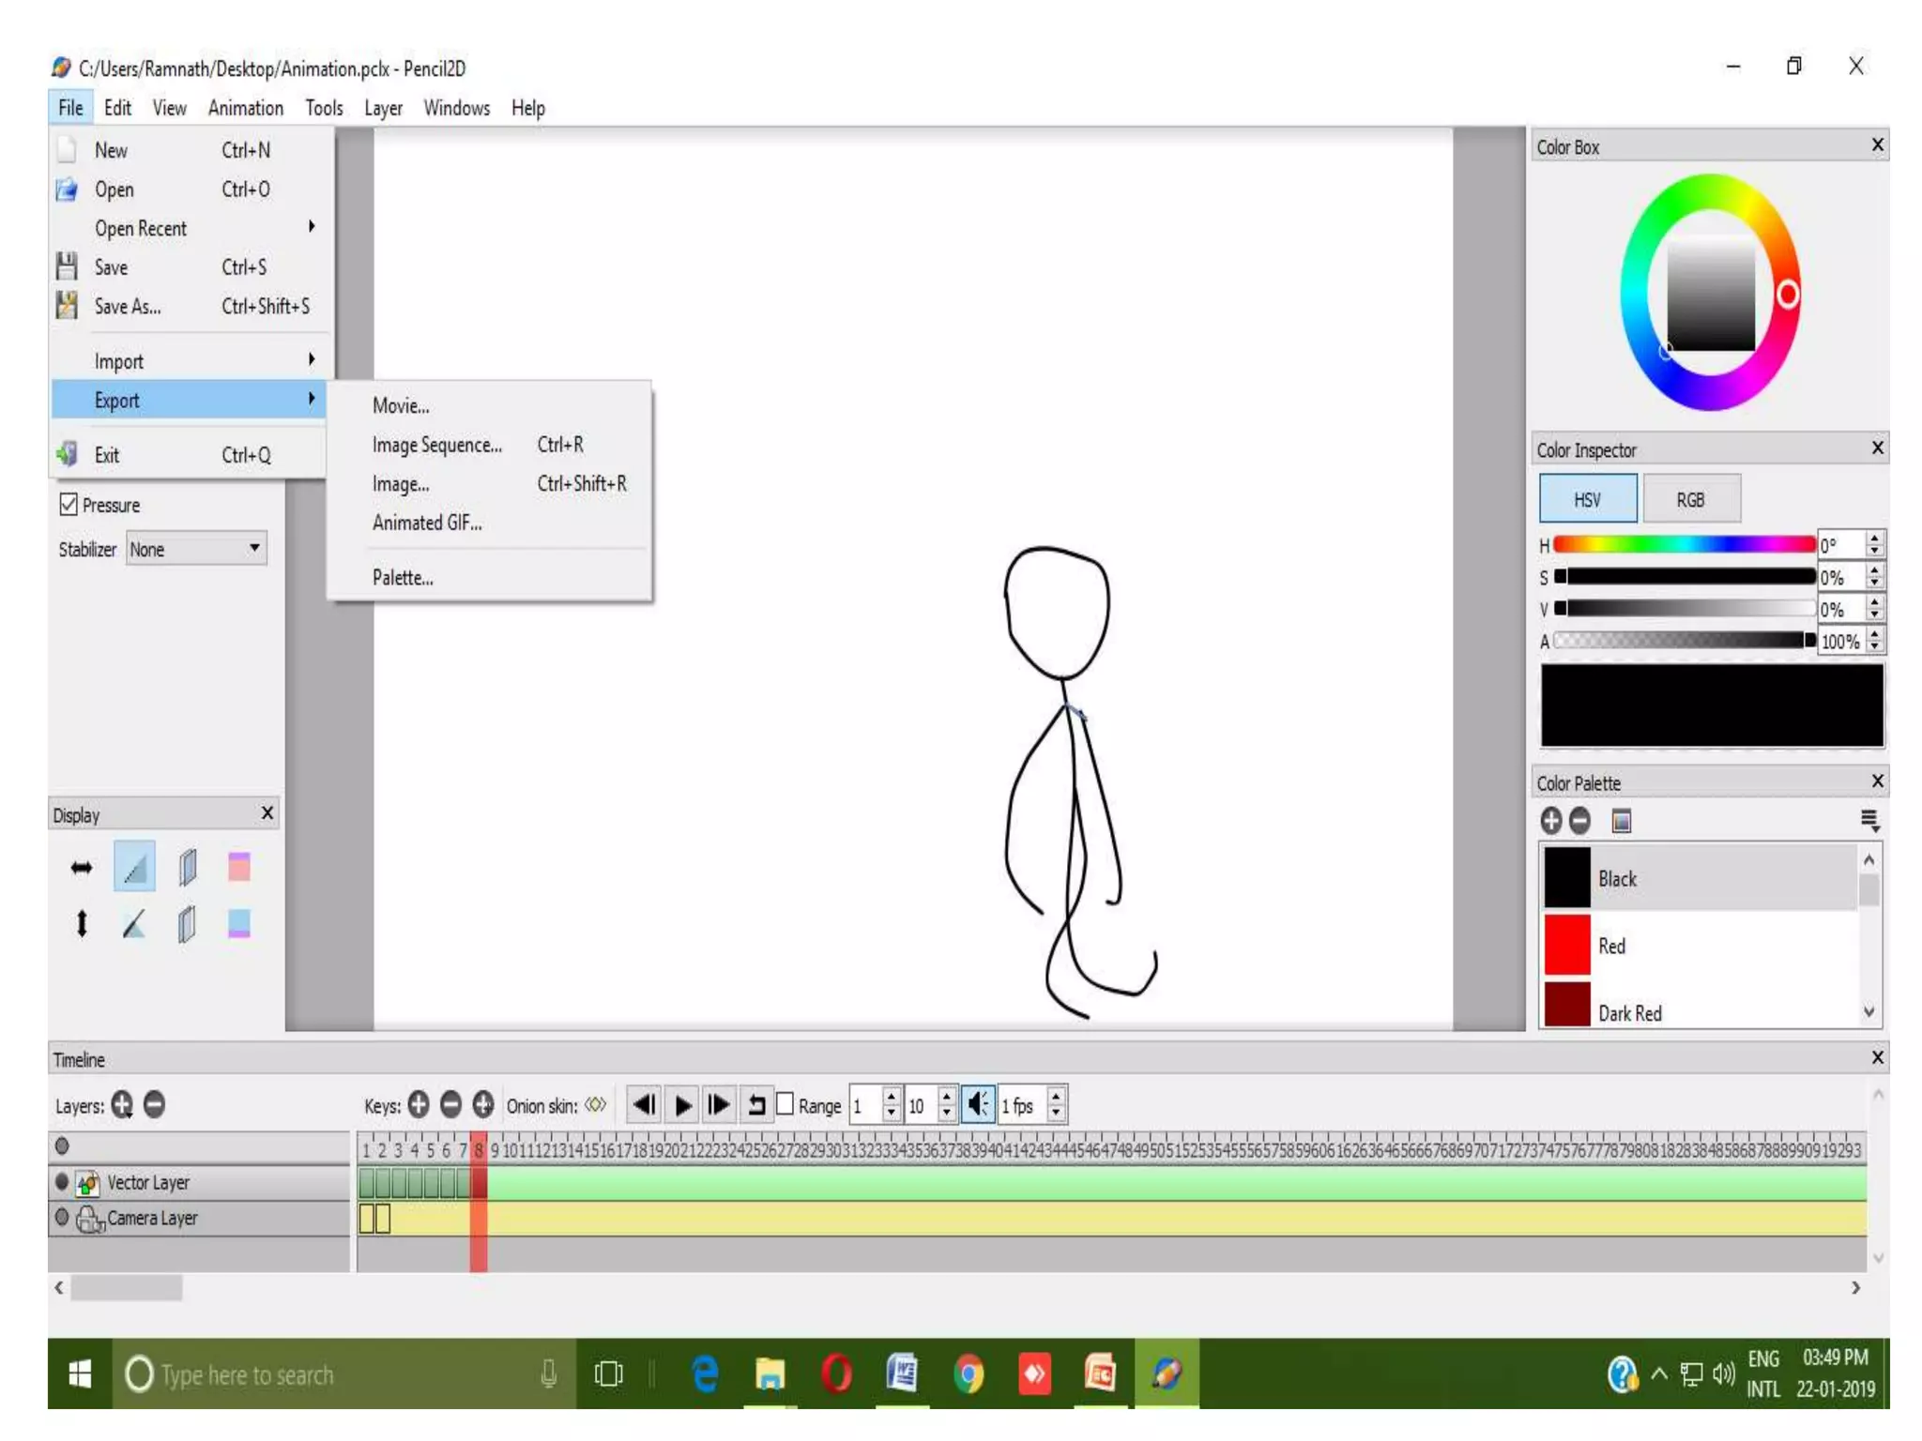1922x1441 pixels.
Task: Select Save As... in File menu
Action: tap(191, 307)
